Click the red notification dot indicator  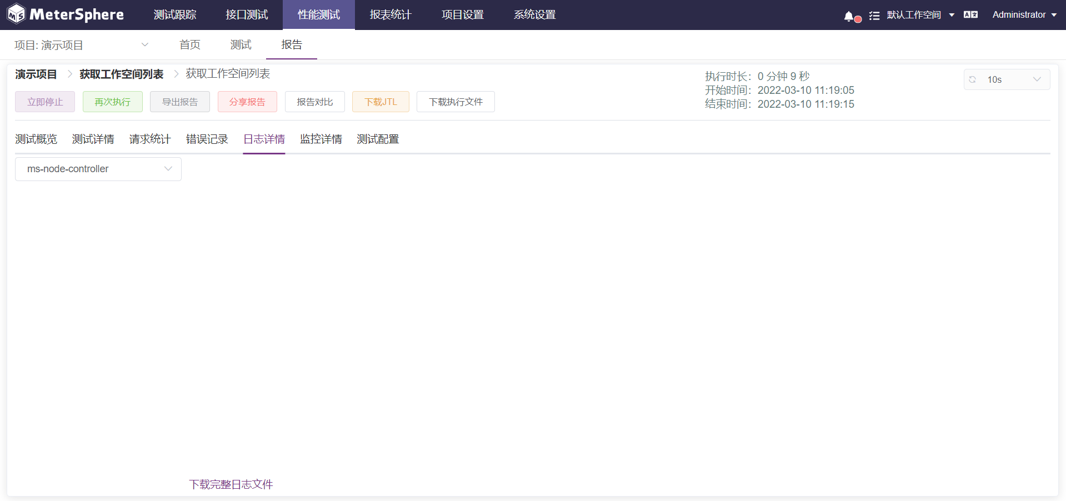pyautogui.click(x=857, y=19)
